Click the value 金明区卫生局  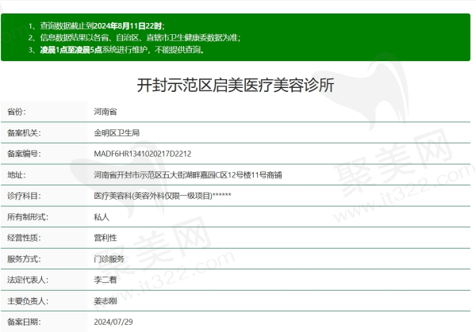click(x=117, y=133)
